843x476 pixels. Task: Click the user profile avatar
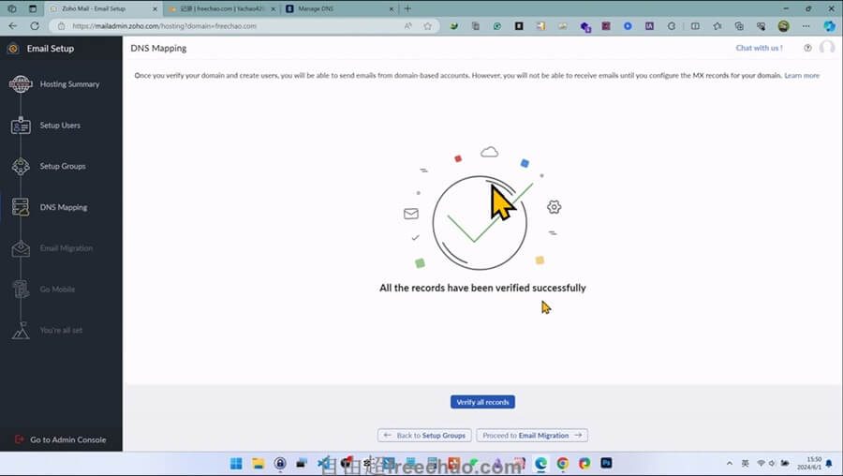[x=826, y=48]
